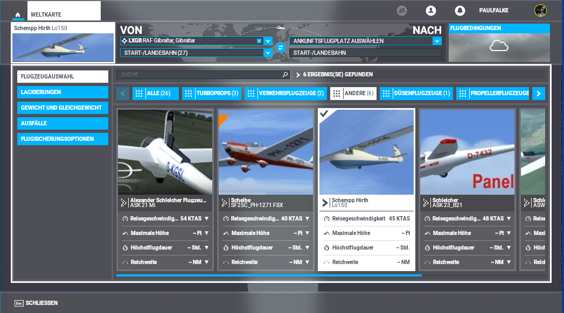Screen dimensions: 564x313
Task: Select the ASK 21 Mi aircraft thumbnail
Action: [165, 152]
